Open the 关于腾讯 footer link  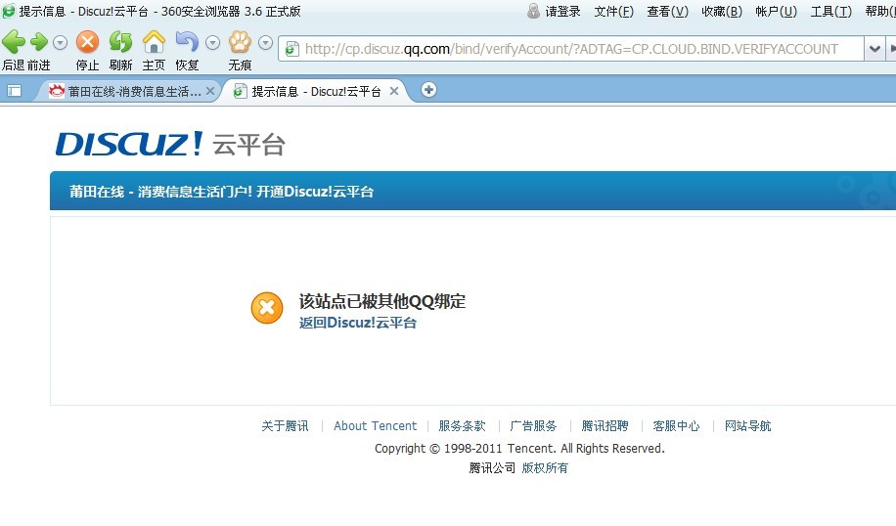coord(285,426)
